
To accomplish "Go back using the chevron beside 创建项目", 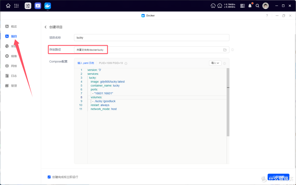I will [45, 27].
